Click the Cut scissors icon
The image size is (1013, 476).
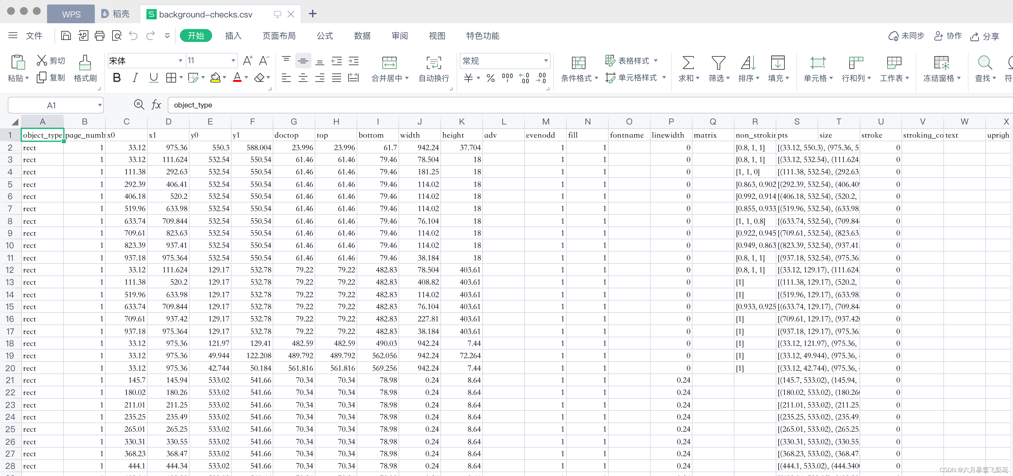42,60
